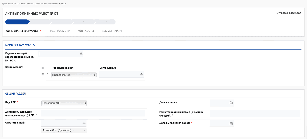Select the Основная информация tab

pyautogui.click(x=23, y=31)
